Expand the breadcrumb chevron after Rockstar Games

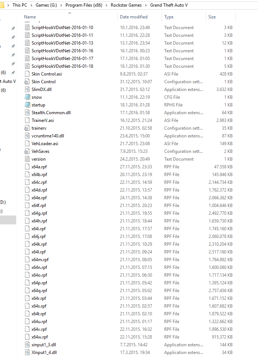tap(146, 5)
